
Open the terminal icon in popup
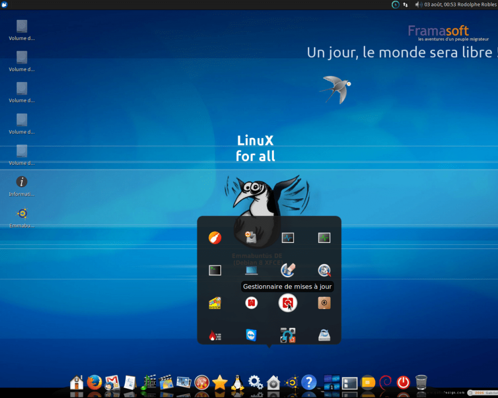[x=215, y=270]
